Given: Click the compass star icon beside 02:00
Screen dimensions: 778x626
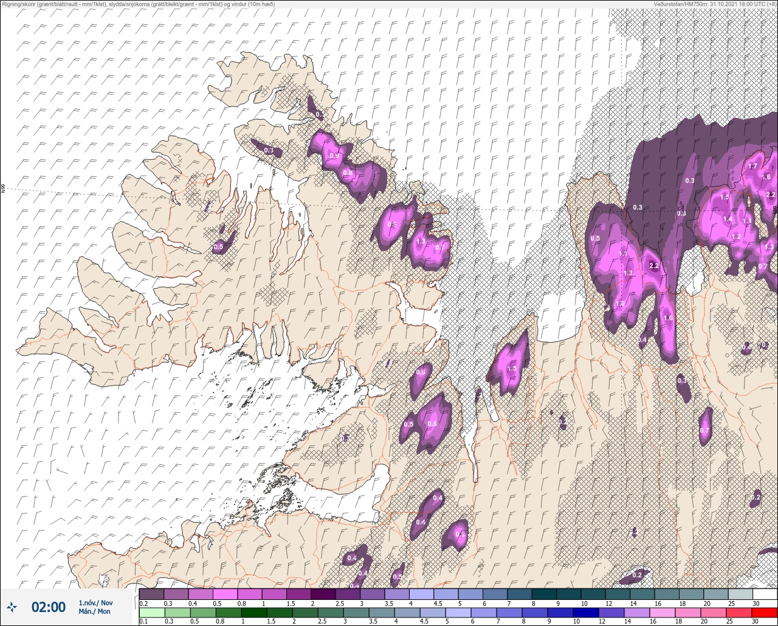Looking at the screenshot, I should [12, 607].
